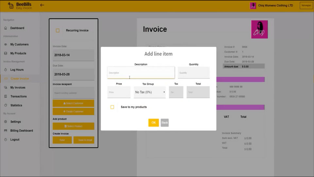Click the BeeBills logo icon
The width and height of the screenshot is (314, 177).
(x=10, y=6)
